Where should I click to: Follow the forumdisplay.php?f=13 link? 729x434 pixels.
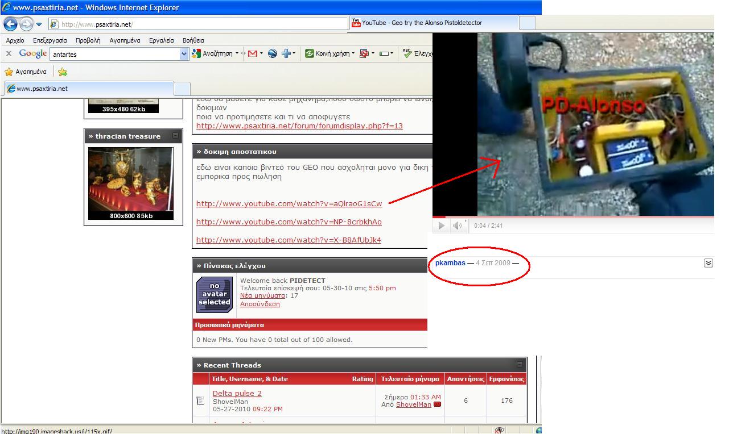tap(299, 126)
